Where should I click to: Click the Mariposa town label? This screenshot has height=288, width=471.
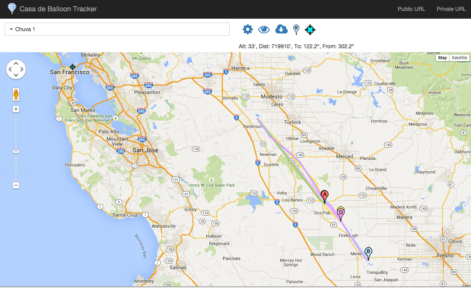417,125
